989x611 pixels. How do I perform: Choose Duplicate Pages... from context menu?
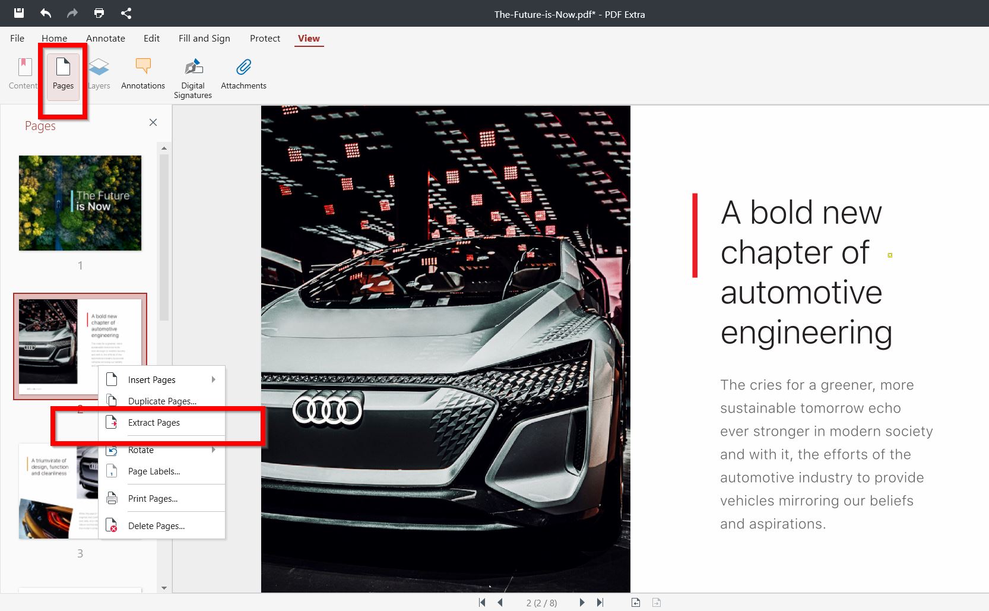click(x=161, y=401)
